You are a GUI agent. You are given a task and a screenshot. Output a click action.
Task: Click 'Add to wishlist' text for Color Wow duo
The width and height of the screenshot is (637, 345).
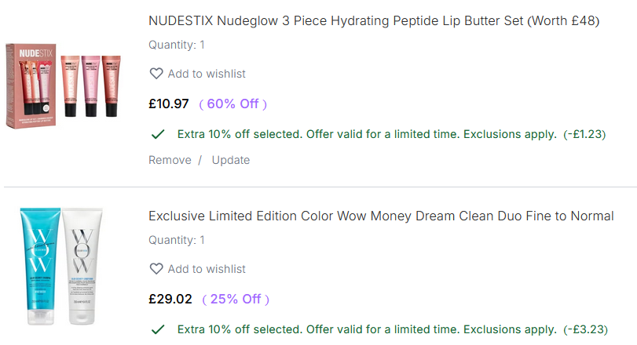pos(207,269)
